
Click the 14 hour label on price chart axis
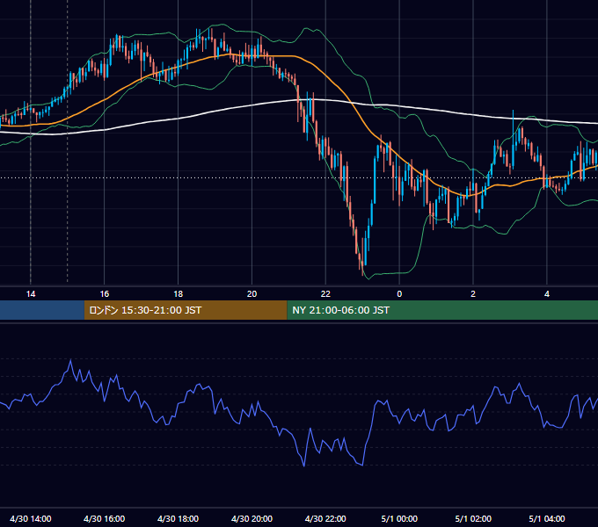click(x=31, y=294)
